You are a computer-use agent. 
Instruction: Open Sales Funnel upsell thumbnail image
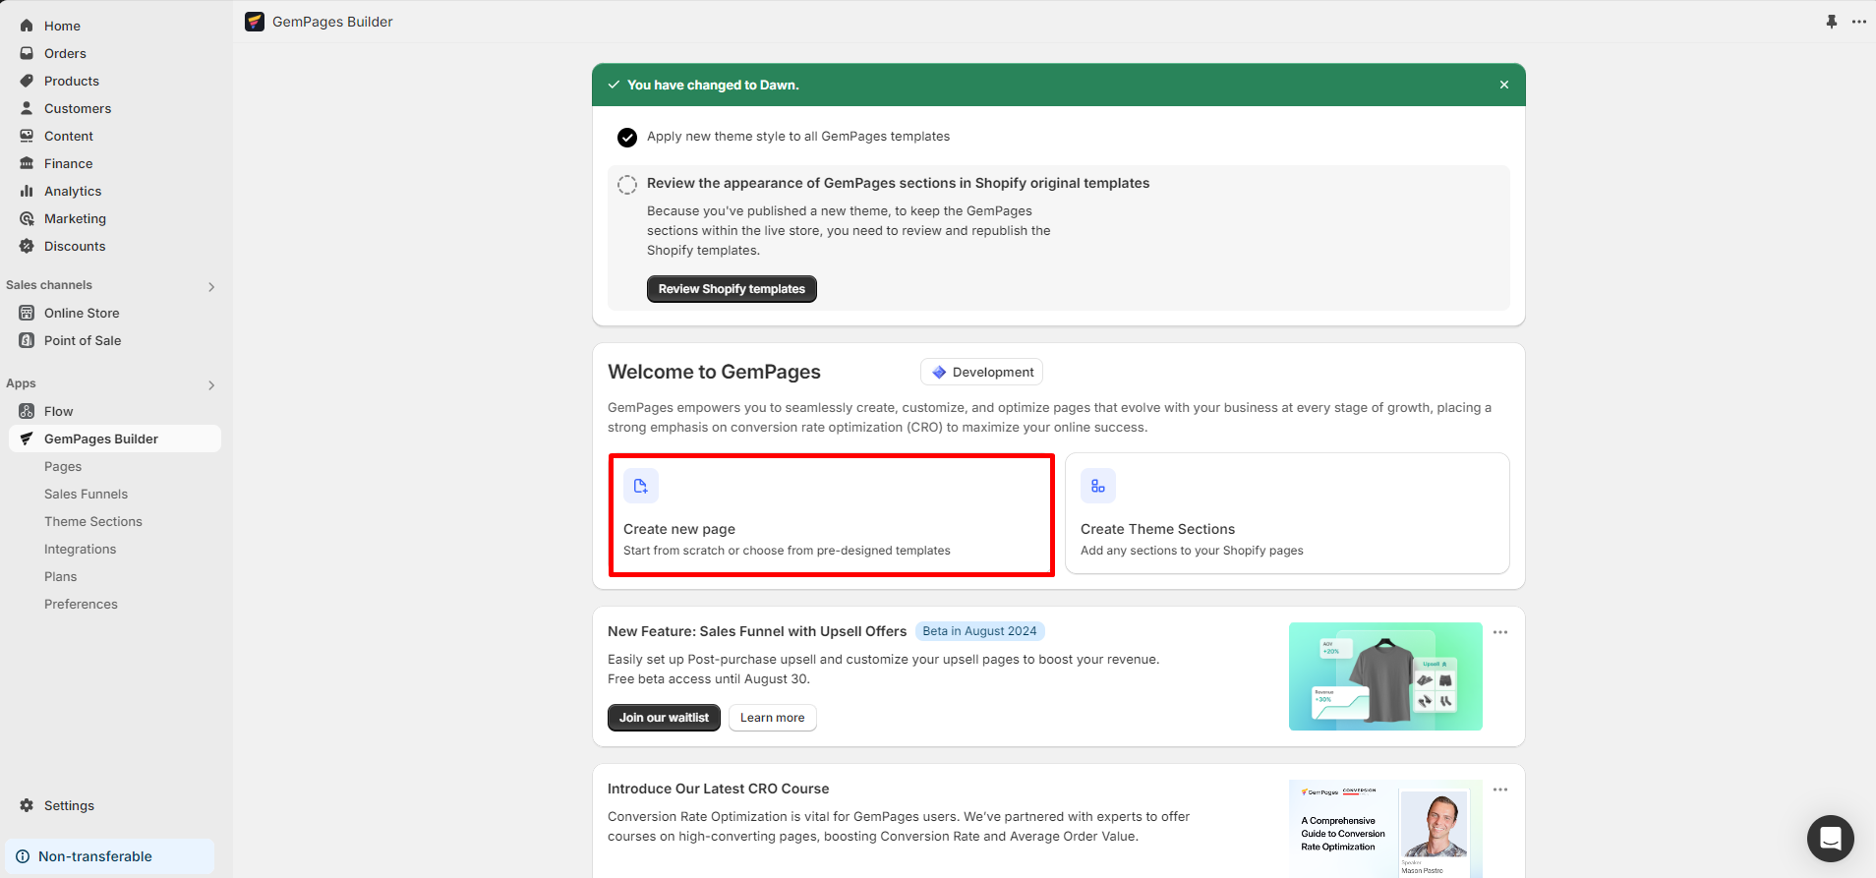[x=1385, y=676]
